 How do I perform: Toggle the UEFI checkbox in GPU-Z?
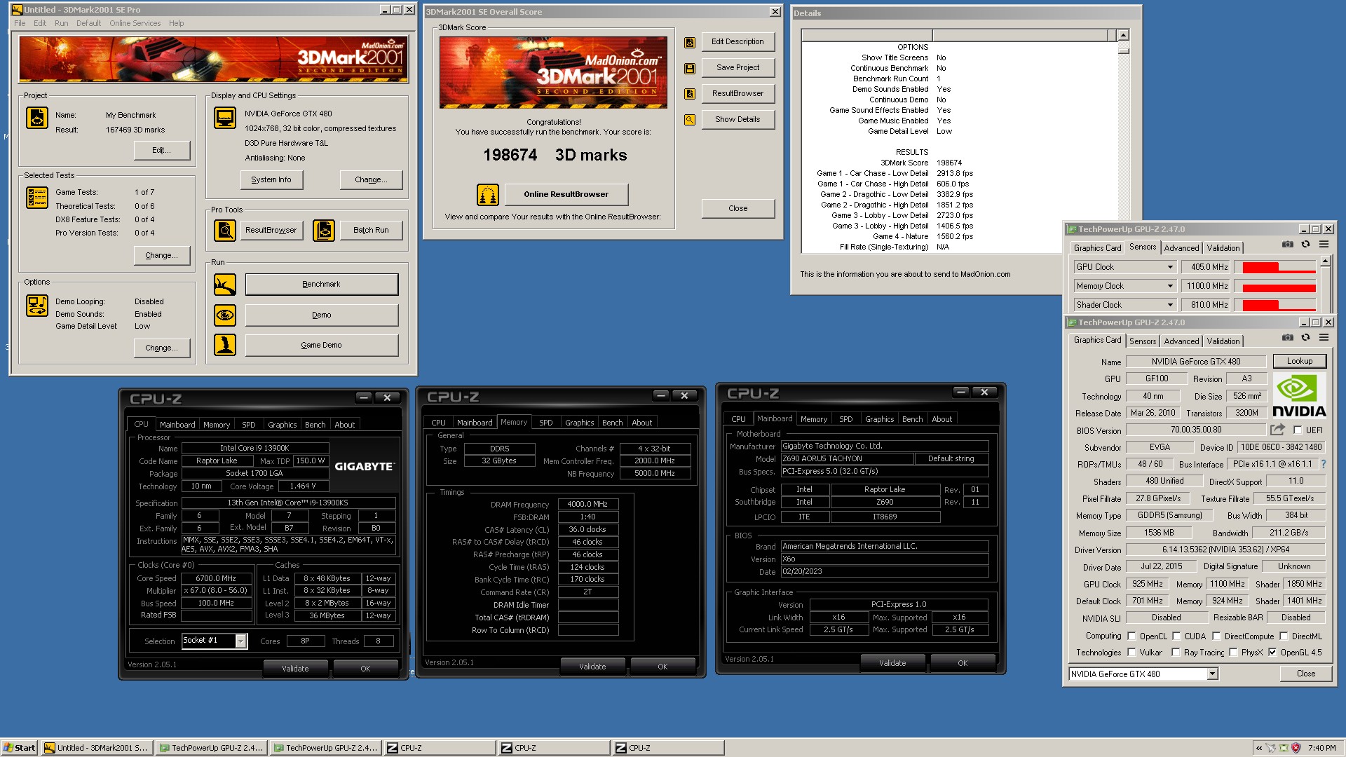point(1298,430)
